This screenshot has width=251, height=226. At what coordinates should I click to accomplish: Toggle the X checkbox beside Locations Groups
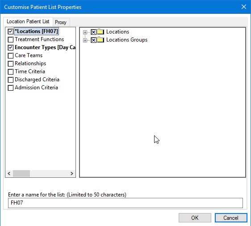93,40
